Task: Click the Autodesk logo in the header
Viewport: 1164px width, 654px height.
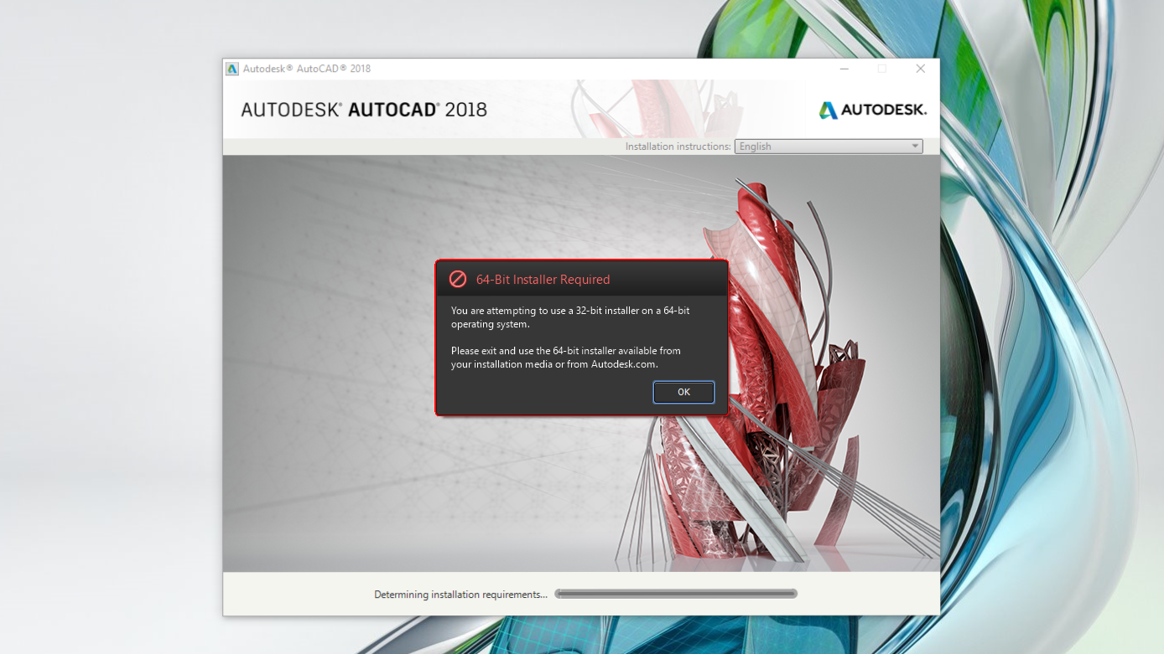Action: 872,110
